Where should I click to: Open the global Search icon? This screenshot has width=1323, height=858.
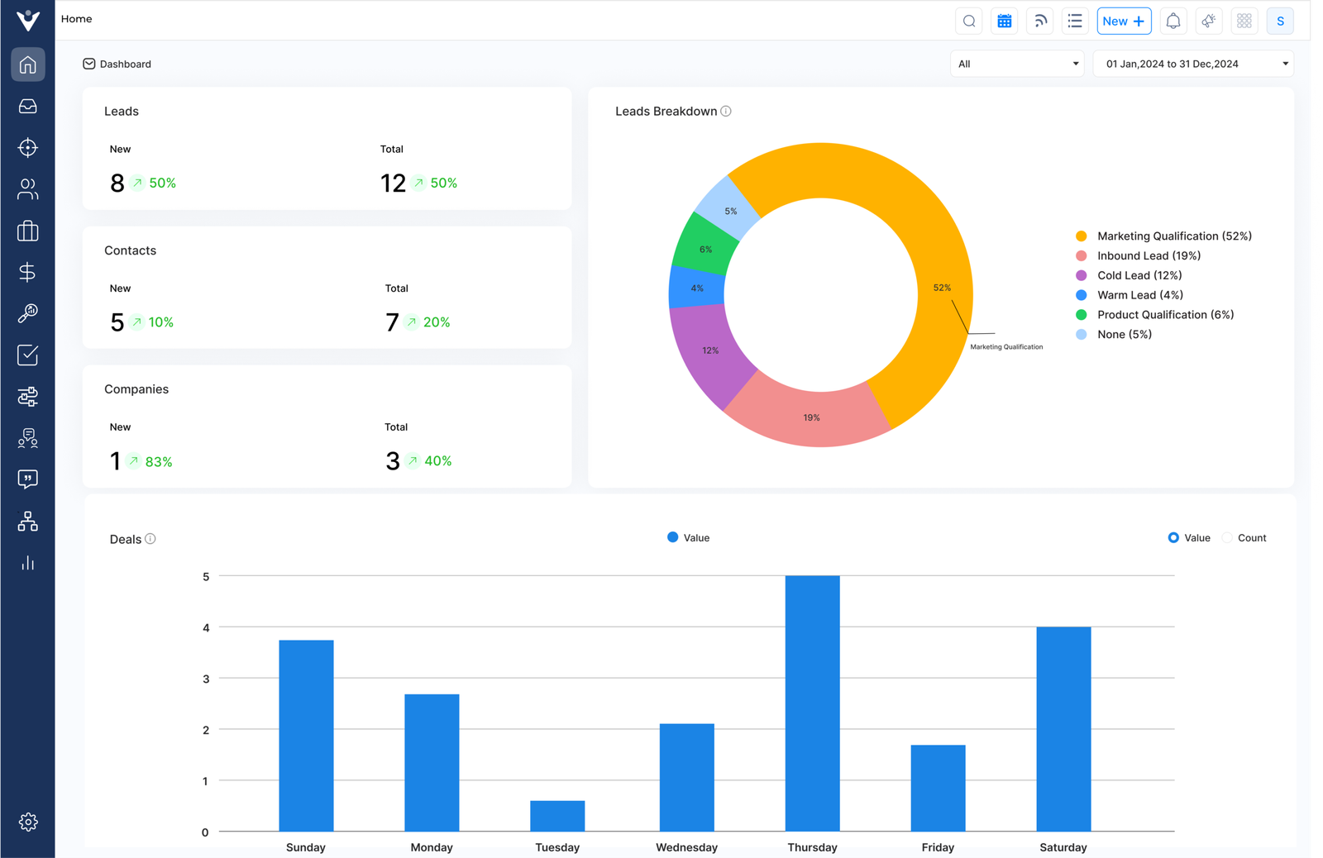click(x=968, y=21)
